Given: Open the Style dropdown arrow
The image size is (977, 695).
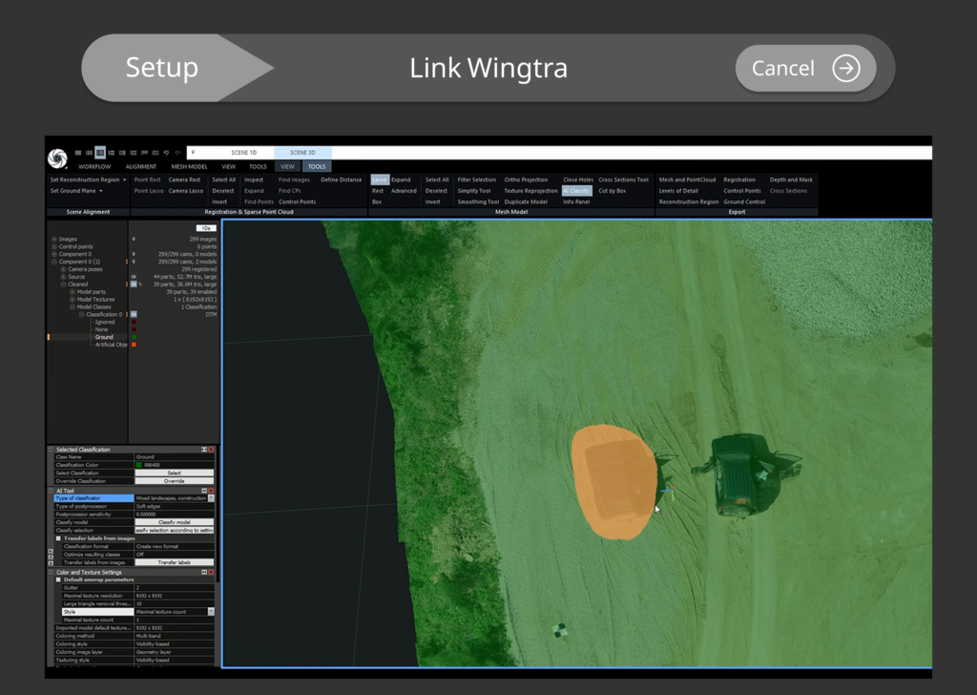Looking at the screenshot, I should coord(211,612).
